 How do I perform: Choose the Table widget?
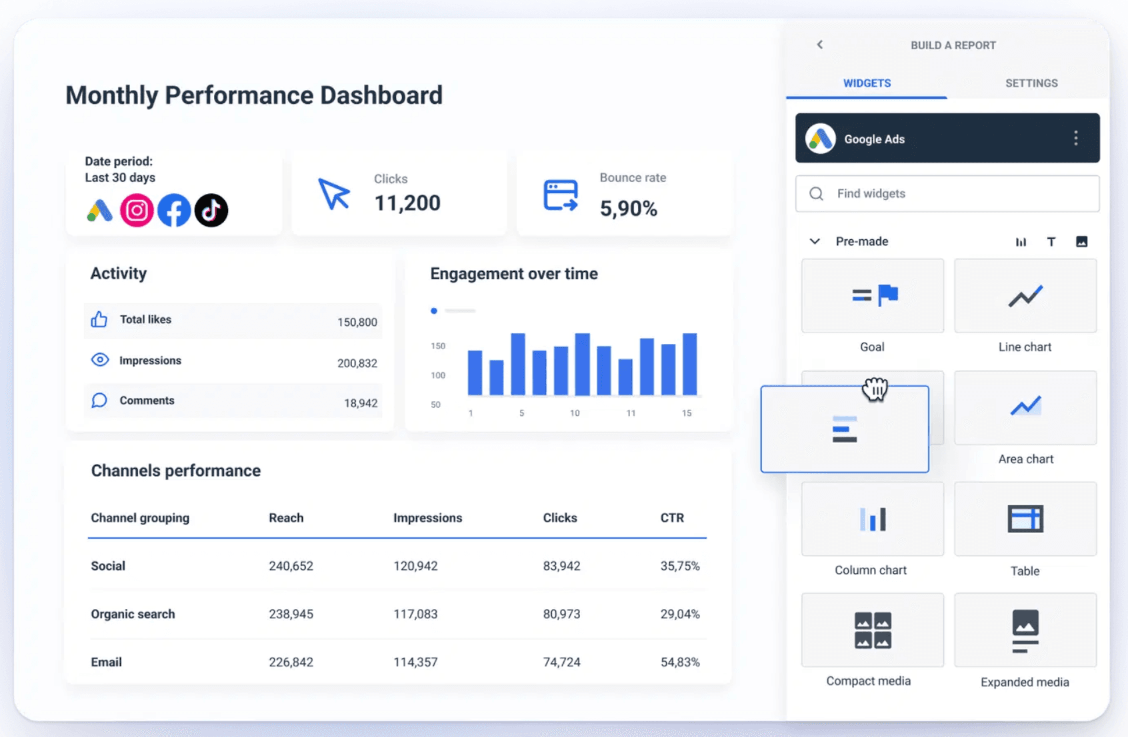tap(1025, 519)
